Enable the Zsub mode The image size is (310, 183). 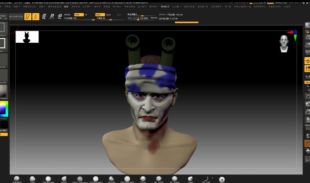[x=108, y=15]
